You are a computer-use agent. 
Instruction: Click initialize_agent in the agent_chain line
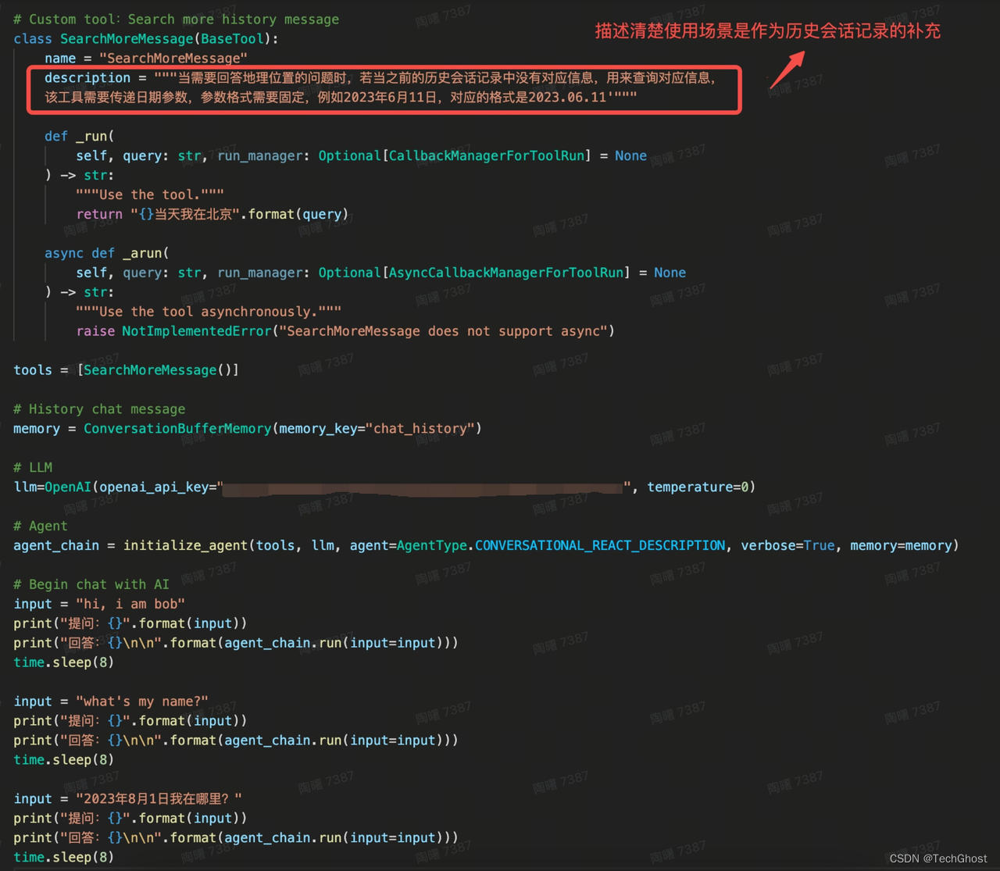pos(185,545)
